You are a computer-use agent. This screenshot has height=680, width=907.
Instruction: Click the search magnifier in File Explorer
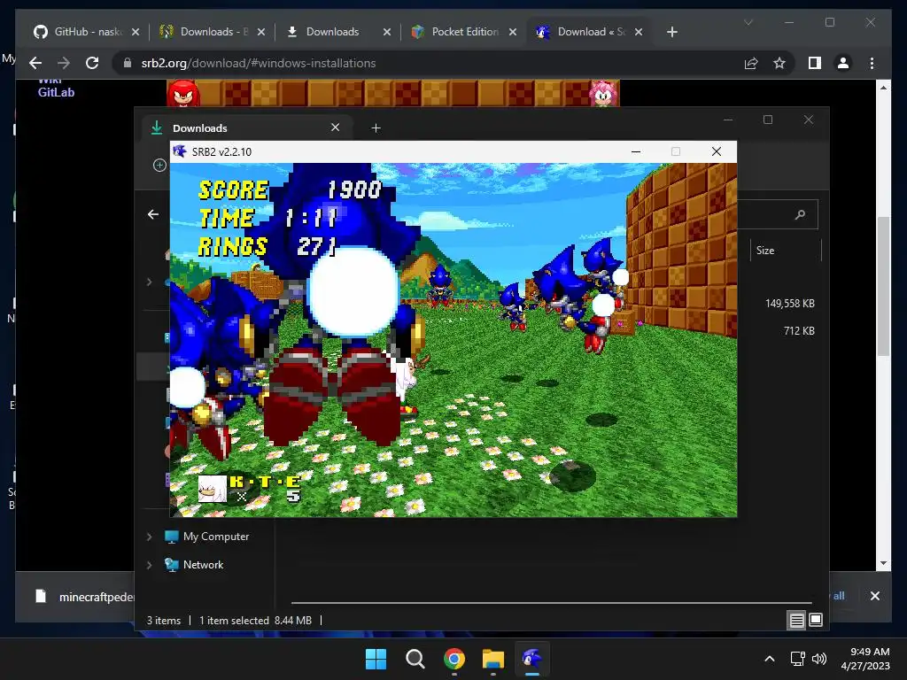tap(800, 214)
